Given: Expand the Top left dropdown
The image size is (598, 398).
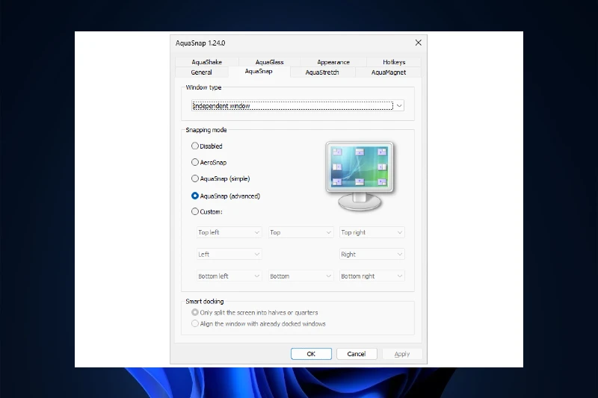Looking at the screenshot, I should (x=229, y=232).
